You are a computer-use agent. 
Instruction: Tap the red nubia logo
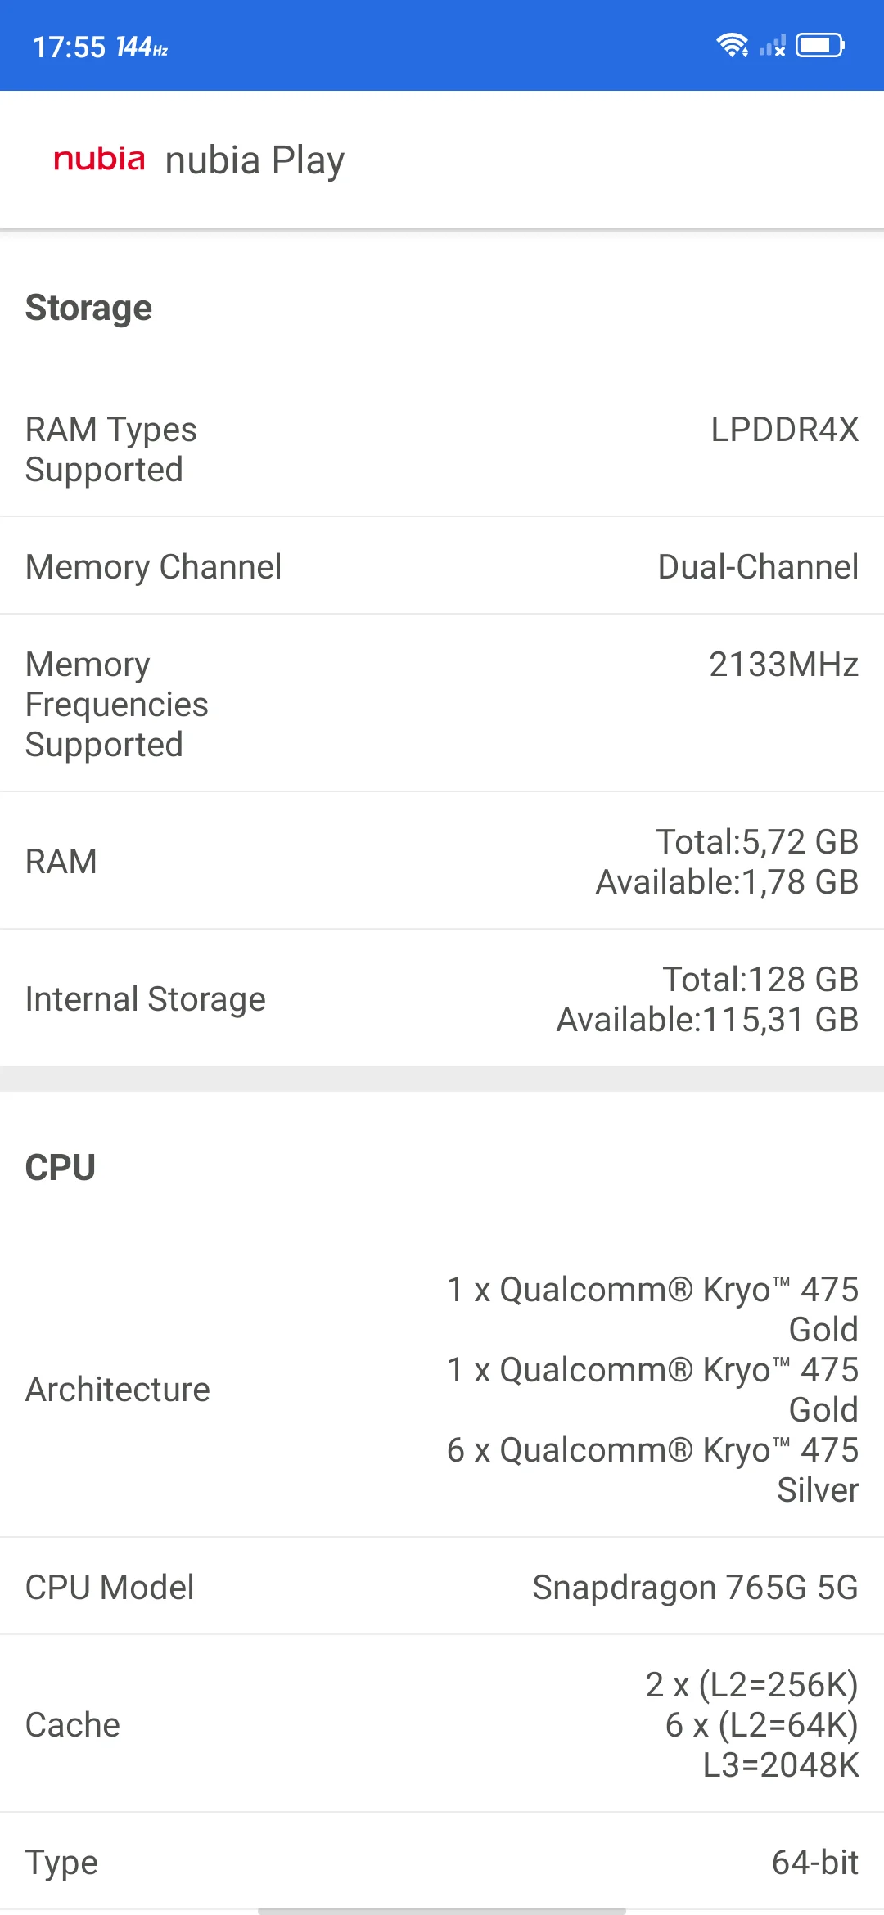click(99, 159)
